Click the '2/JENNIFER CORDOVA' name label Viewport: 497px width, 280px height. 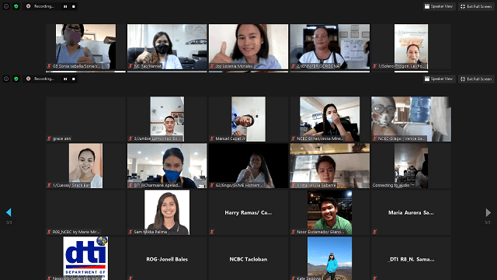tap(318, 66)
